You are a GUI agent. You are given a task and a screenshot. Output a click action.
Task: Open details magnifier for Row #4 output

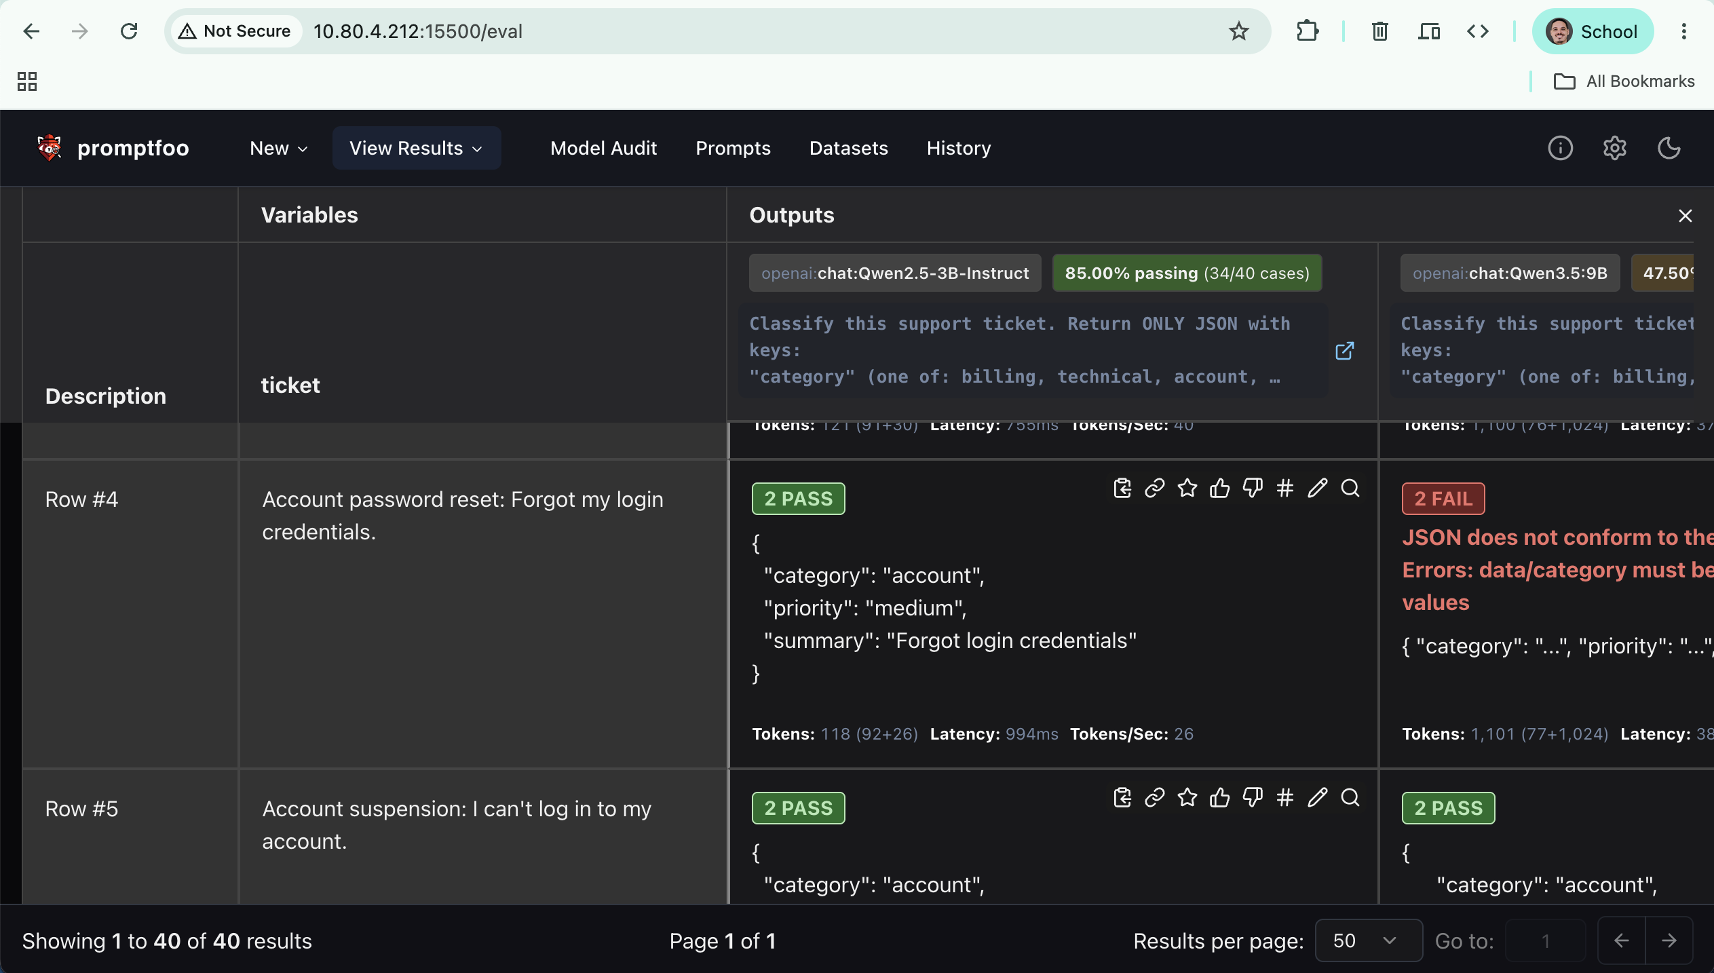[x=1350, y=488]
